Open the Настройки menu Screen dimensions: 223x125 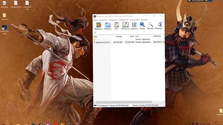click(x=134, y=20)
